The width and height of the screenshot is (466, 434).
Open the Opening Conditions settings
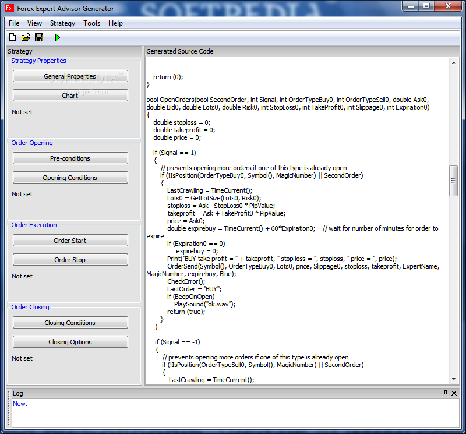[70, 178]
